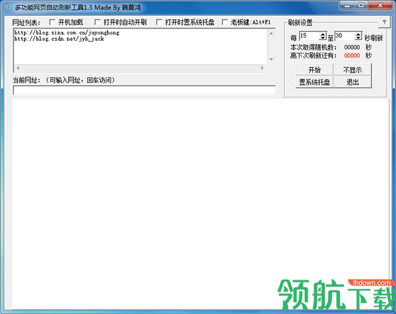Screen dimensions: 396x314
Task: Click URL list scroll up arrow
Action: (271, 34)
